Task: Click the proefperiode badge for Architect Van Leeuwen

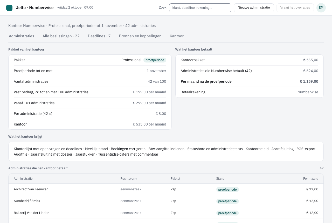Action: tap(227, 190)
